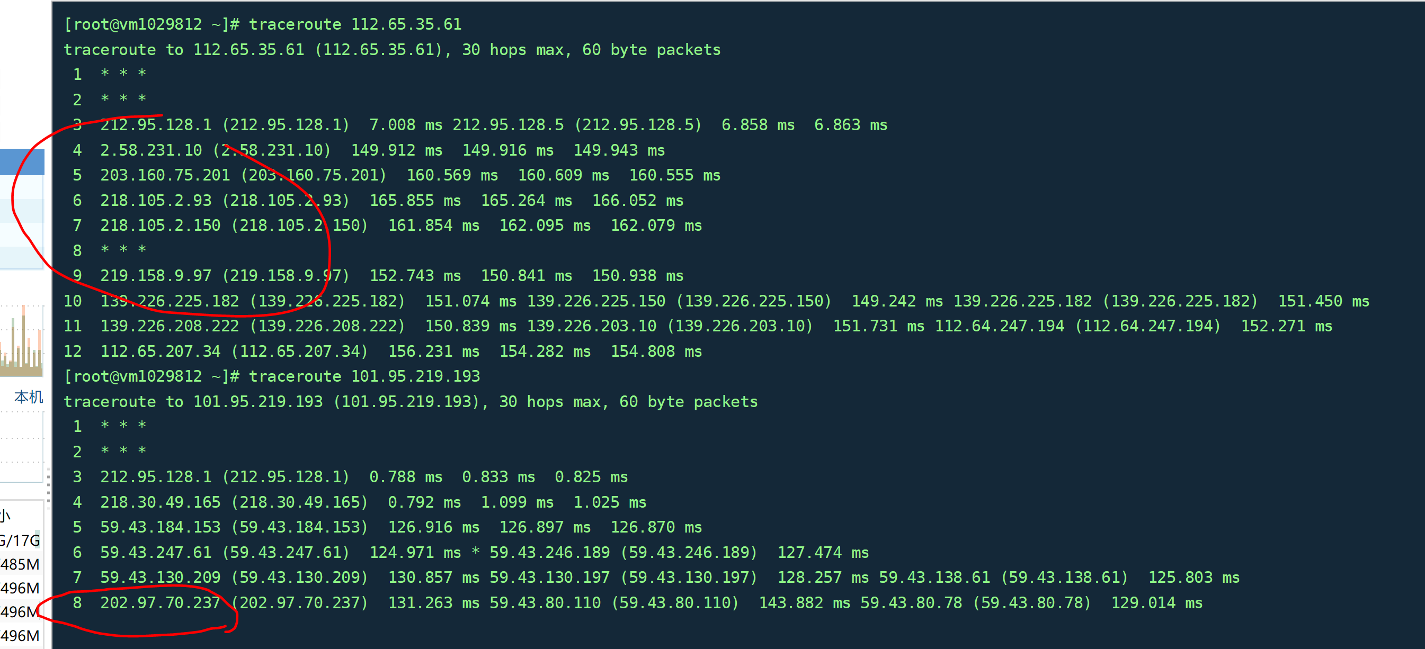The image size is (1425, 649).
Task: Click the 'traceroute 112.65.35.61' command line
Action: click(x=354, y=24)
